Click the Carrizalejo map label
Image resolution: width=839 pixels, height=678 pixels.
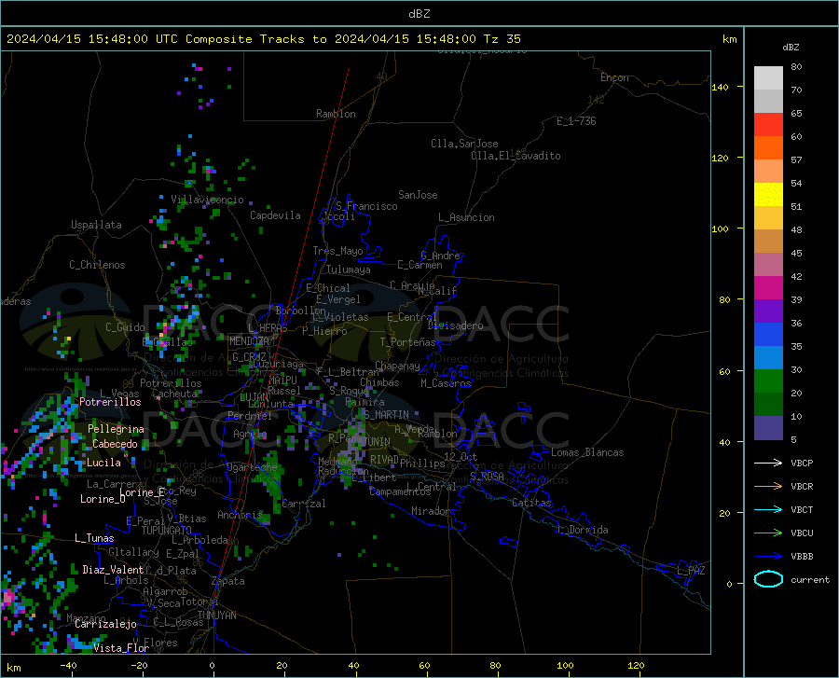(106, 624)
